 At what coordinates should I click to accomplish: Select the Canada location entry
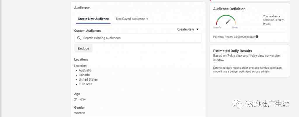pos(84,75)
